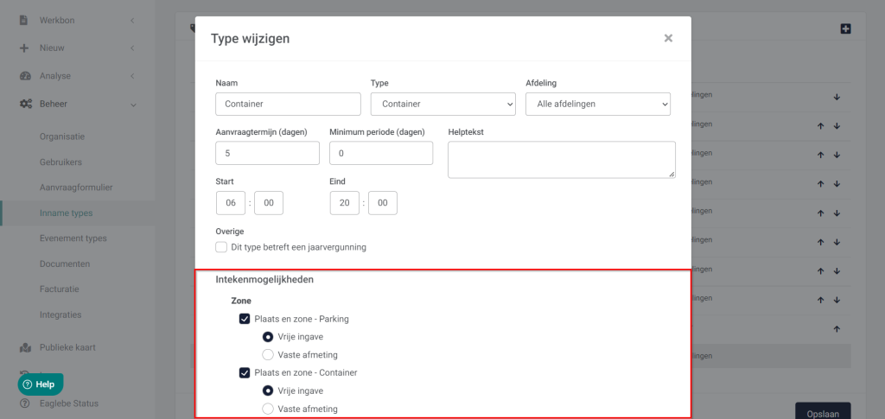Open Integraties in the sidebar
885x419 pixels.
tap(60, 314)
